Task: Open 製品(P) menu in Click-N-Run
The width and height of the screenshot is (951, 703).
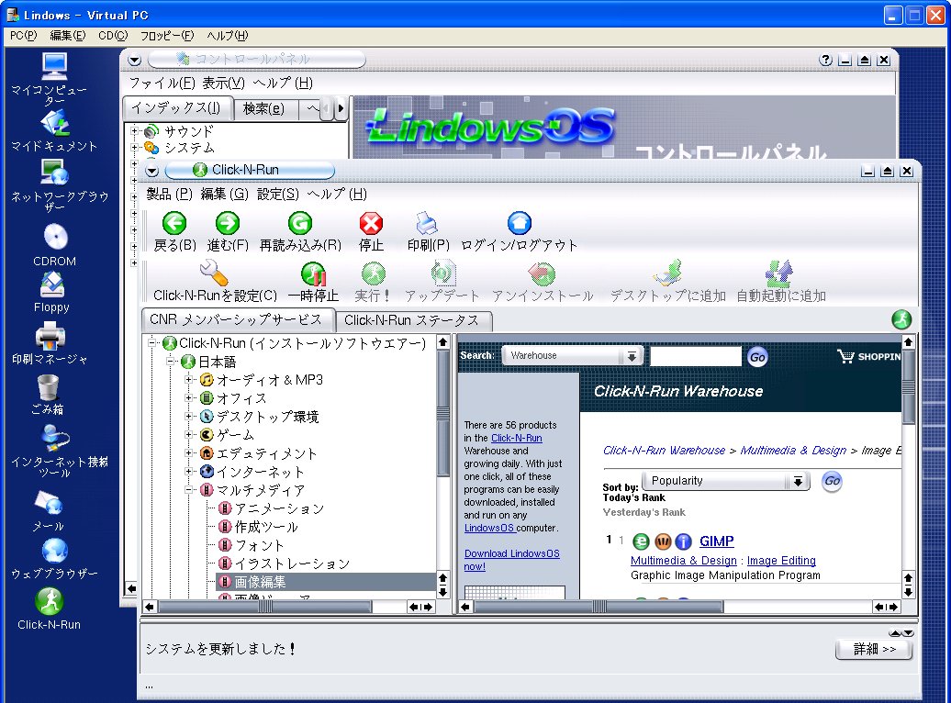Action: point(169,194)
